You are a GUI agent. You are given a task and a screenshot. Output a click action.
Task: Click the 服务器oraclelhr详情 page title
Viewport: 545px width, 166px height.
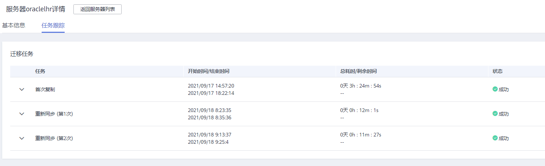(x=36, y=9)
